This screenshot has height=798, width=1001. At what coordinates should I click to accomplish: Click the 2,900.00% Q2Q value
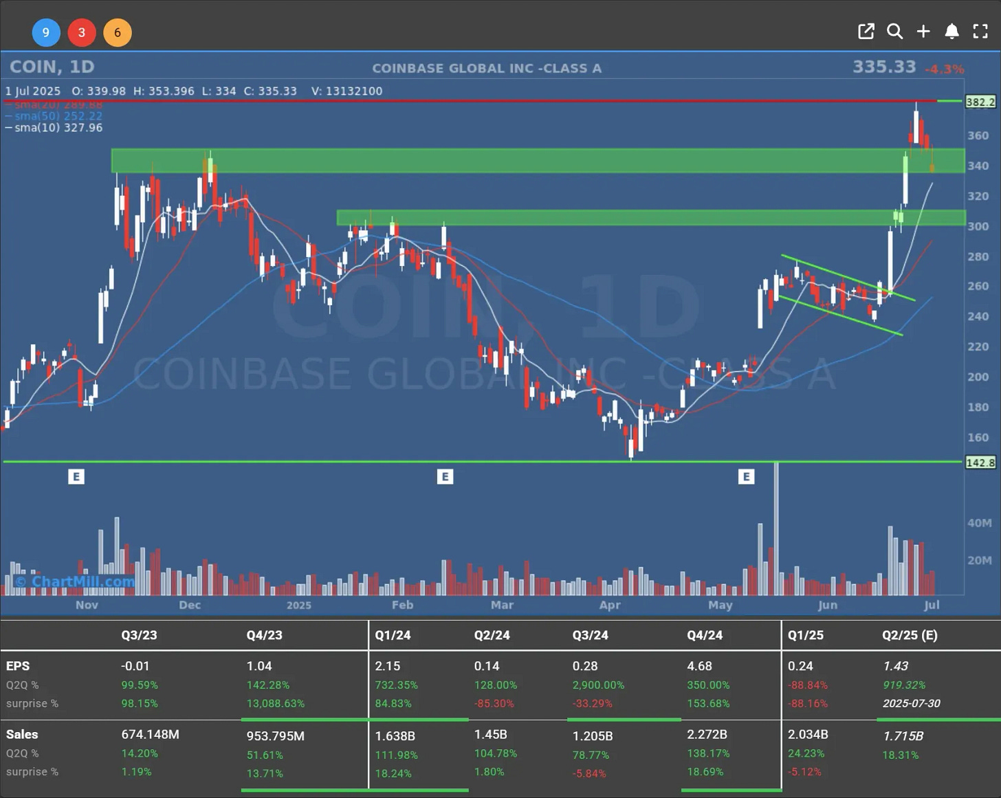coord(598,685)
